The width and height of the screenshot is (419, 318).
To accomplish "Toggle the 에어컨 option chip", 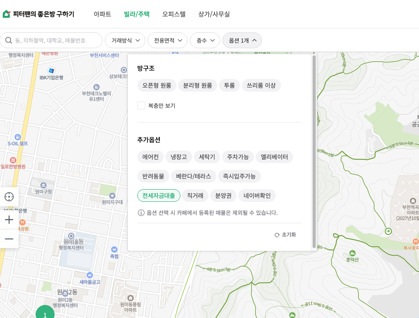I will coord(150,157).
